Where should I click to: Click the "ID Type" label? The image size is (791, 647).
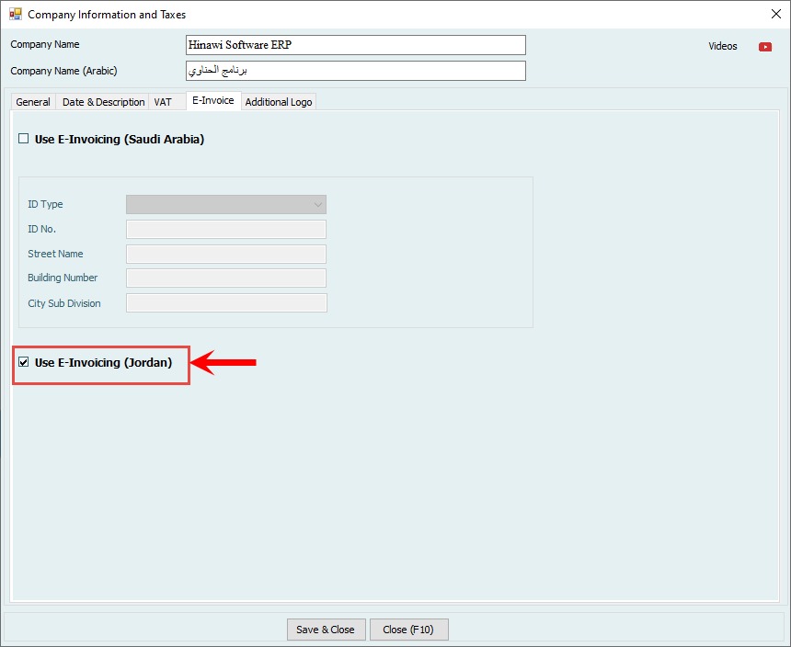point(45,204)
